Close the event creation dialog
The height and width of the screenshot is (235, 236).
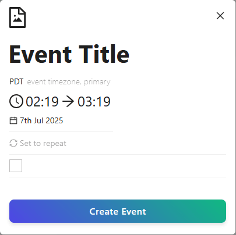click(x=220, y=16)
